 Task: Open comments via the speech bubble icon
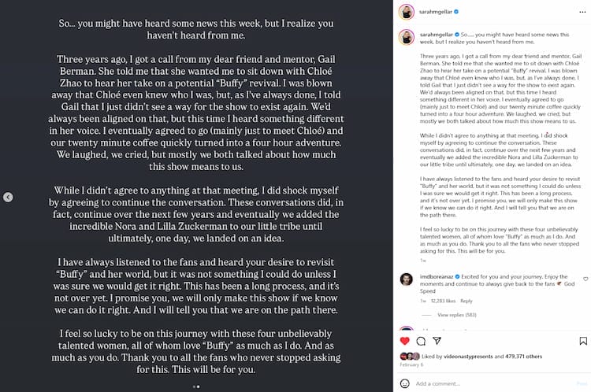(x=421, y=341)
